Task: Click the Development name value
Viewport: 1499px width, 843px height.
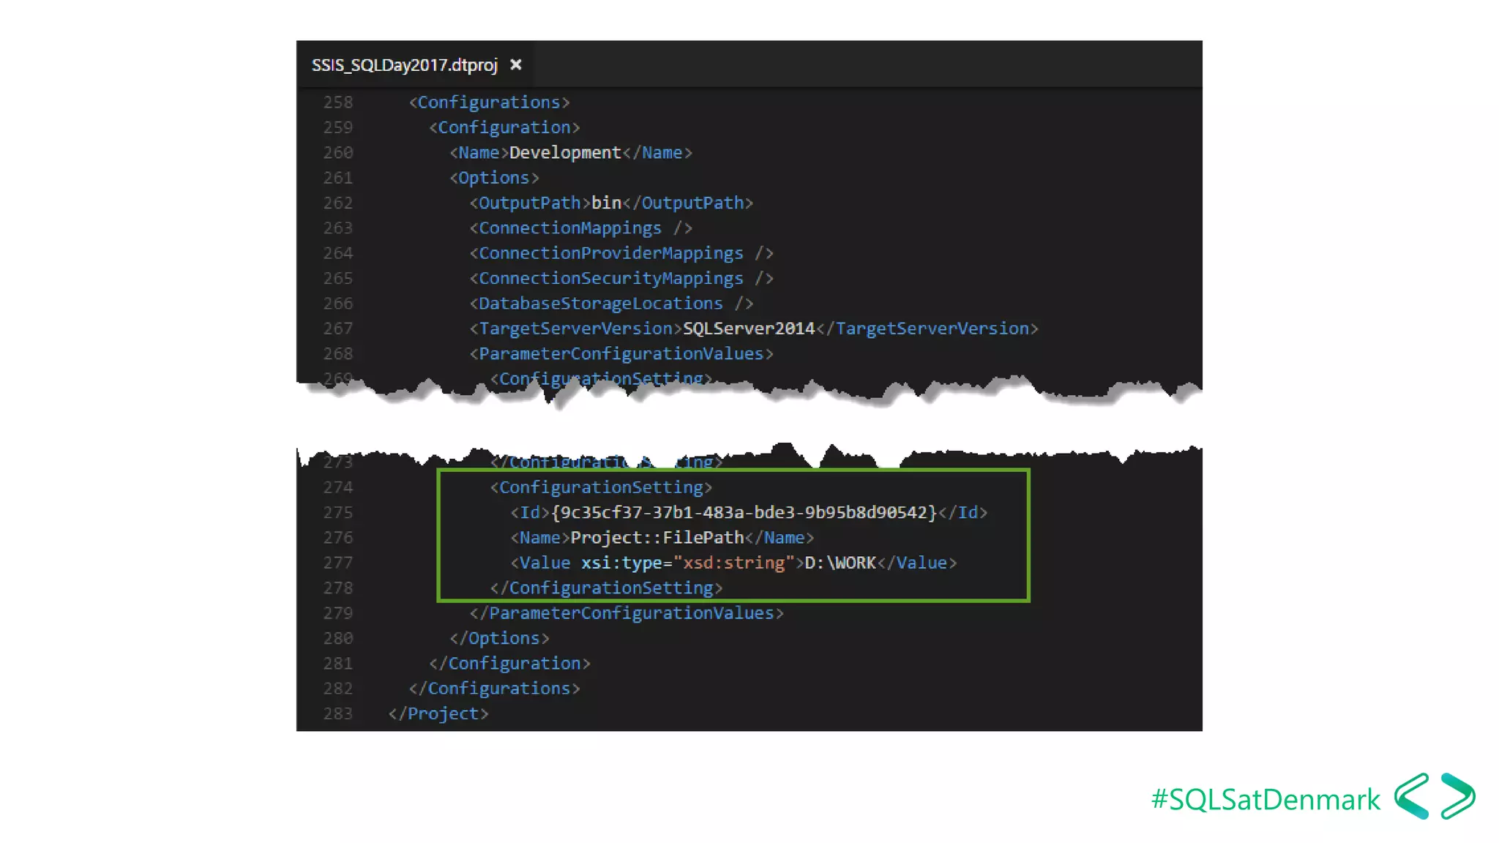Action: pyautogui.click(x=564, y=153)
